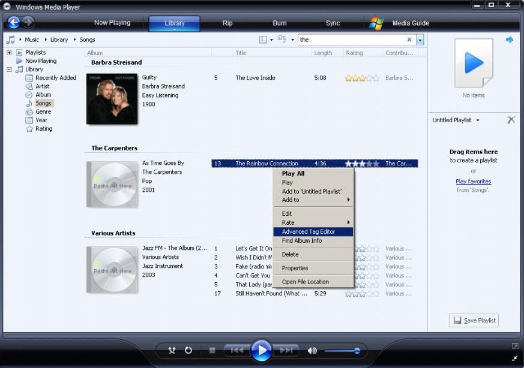The height and width of the screenshot is (368, 524).
Task: Click the Songs breadcrumb
Action: point(87,40)
